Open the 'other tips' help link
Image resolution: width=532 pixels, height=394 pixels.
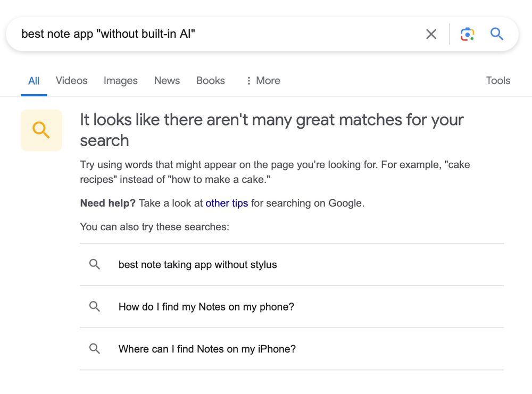pos(227,203)
